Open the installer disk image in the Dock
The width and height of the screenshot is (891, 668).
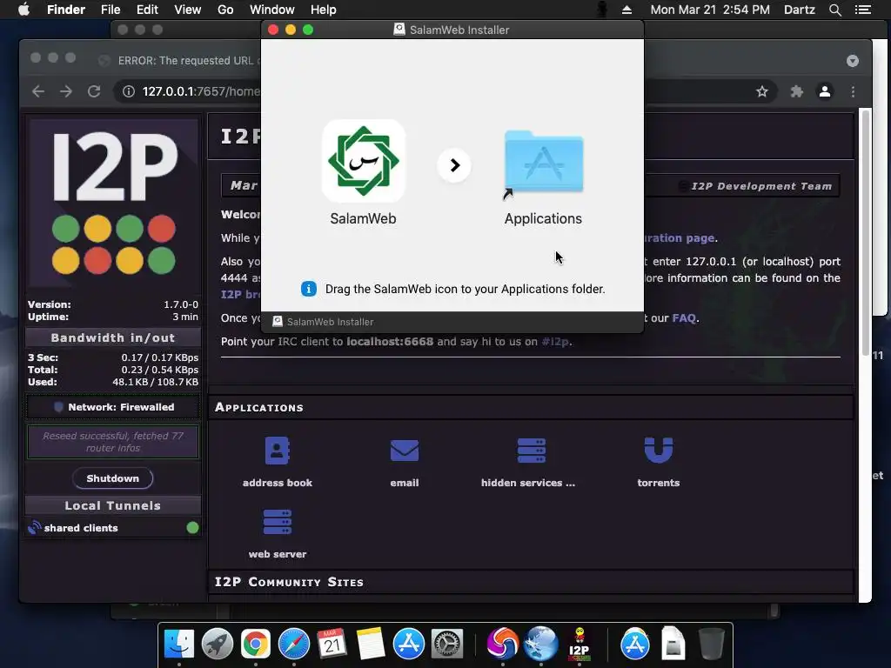point(673,644)
